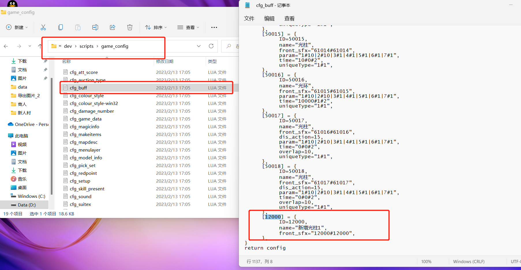521x270 pixels.
Task: Expand the address bar history dropdown
Action: [199, 46]
